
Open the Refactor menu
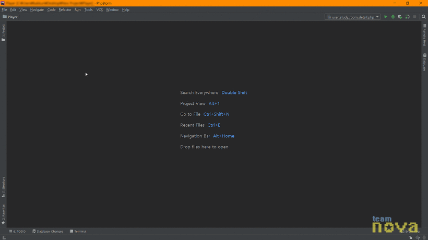[65, 10]
